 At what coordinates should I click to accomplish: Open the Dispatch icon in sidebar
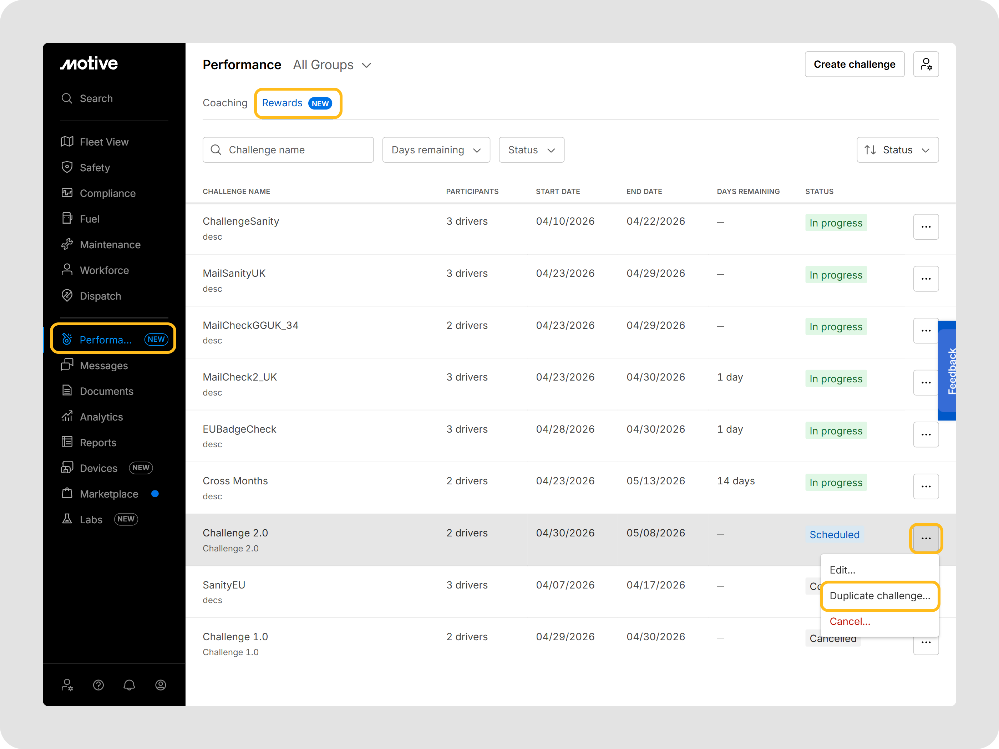[67, 296]
